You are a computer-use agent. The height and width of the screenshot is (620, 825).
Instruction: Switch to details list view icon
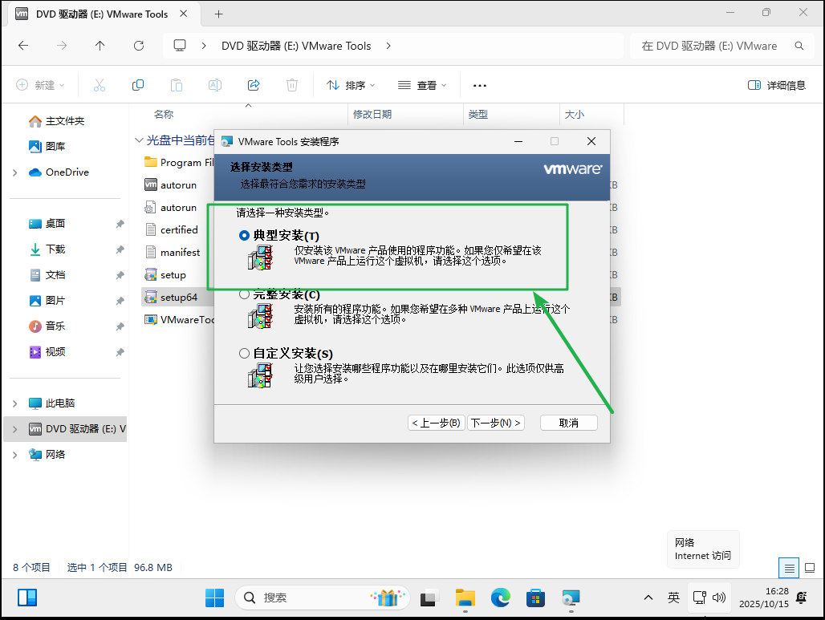(789, 568)
